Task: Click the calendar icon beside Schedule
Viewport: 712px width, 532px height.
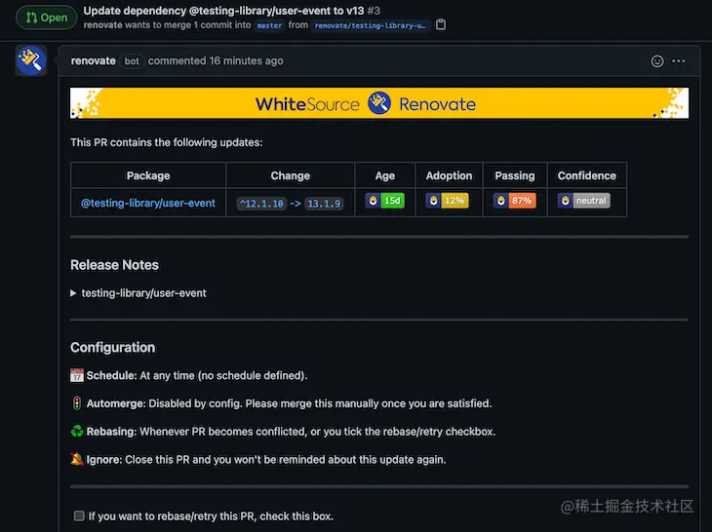Action: click(77, 375)
